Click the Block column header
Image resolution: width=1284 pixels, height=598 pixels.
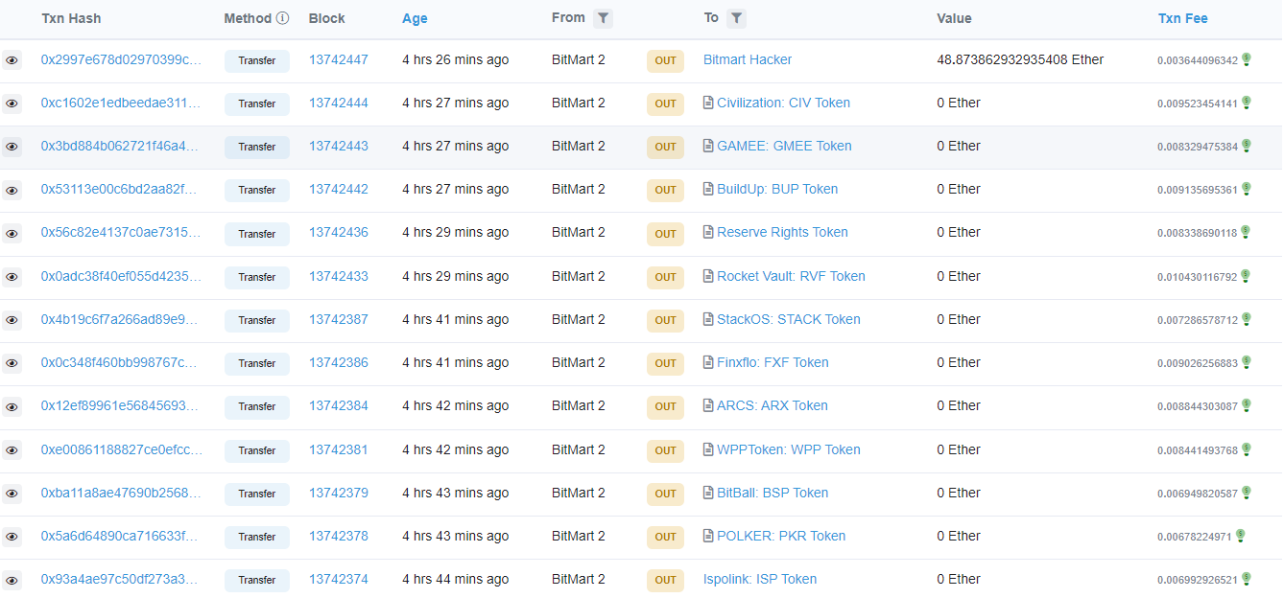[x=327, y=18]
